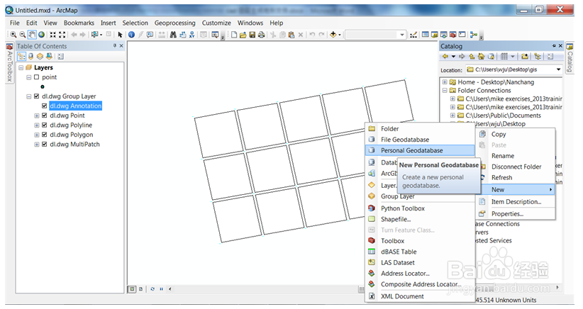Open Properties... in context menu
Viewport: 583px width, 309px height.
pos(516,214)
